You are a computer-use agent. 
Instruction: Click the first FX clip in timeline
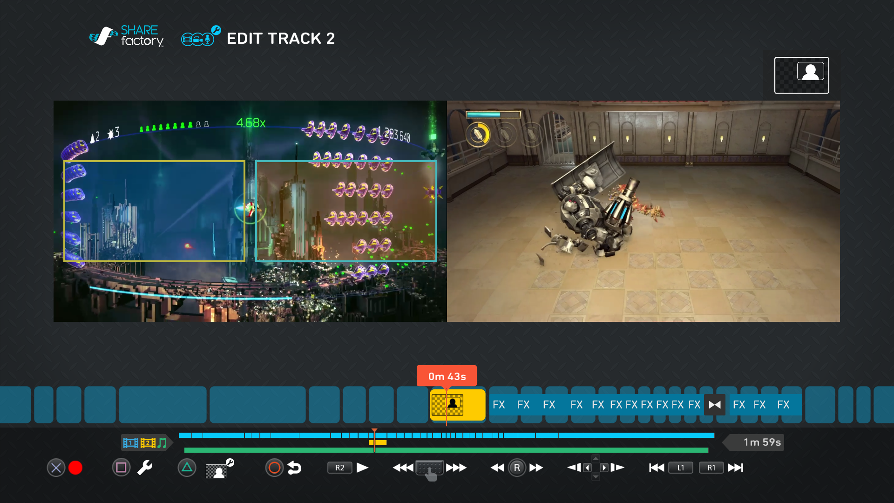click(x=499, y=405)
